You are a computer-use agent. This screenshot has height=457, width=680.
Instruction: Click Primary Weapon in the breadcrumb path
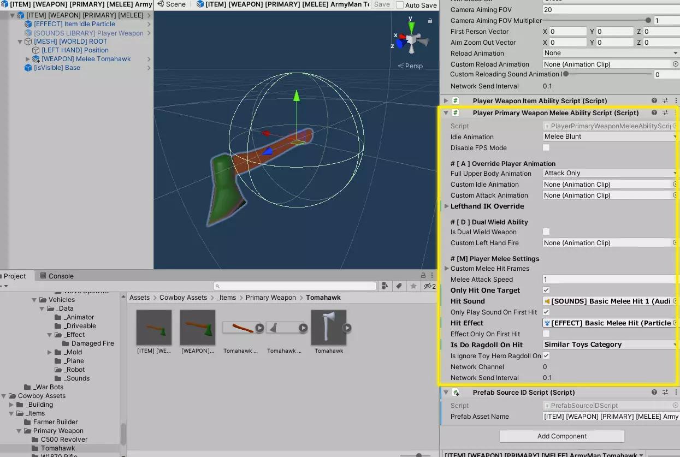point(270,298)
